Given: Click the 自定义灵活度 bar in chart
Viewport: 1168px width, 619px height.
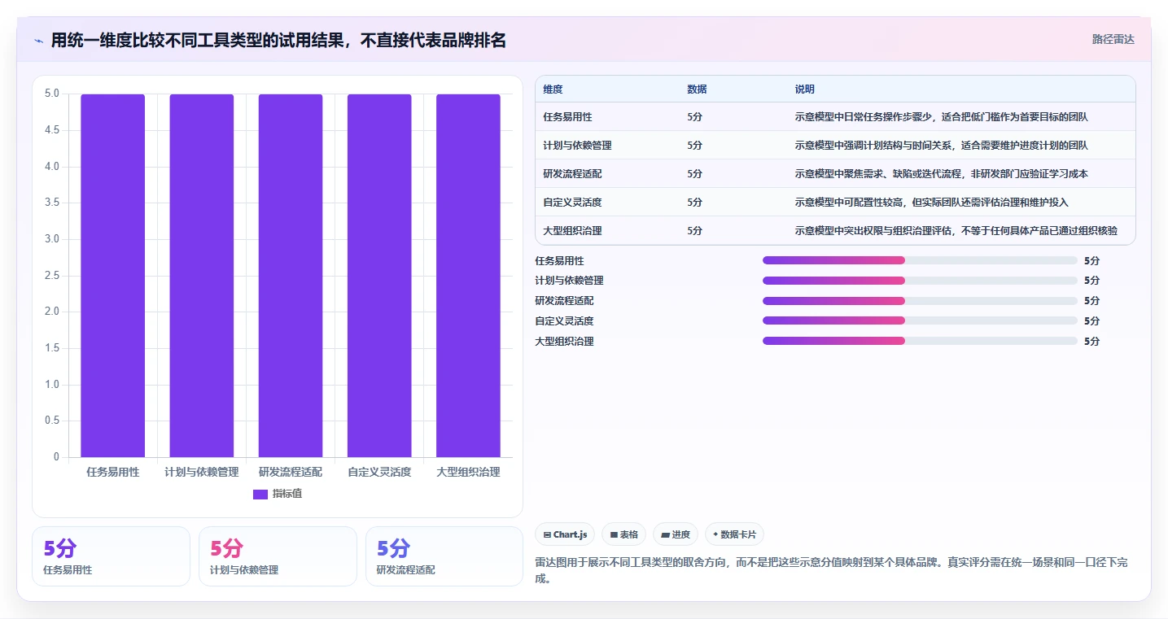Looking at the screenshot, I should click(379, 275).
